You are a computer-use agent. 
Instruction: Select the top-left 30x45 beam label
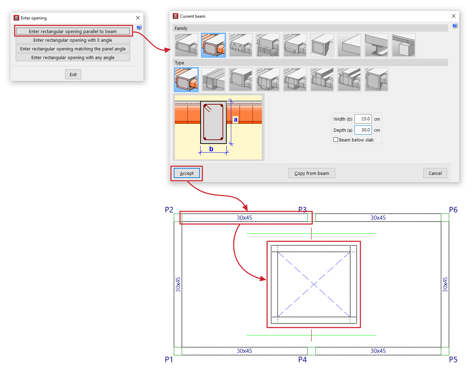(x=244, y=218)
